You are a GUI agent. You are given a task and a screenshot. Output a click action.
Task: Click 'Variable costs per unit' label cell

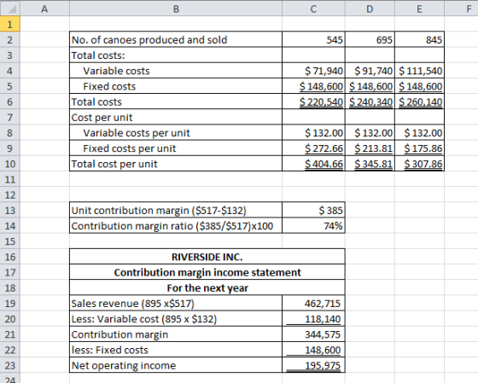point(176,132)
